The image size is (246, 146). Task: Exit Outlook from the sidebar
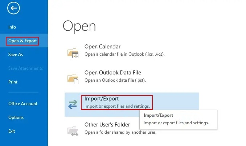[x=12, y=130]
